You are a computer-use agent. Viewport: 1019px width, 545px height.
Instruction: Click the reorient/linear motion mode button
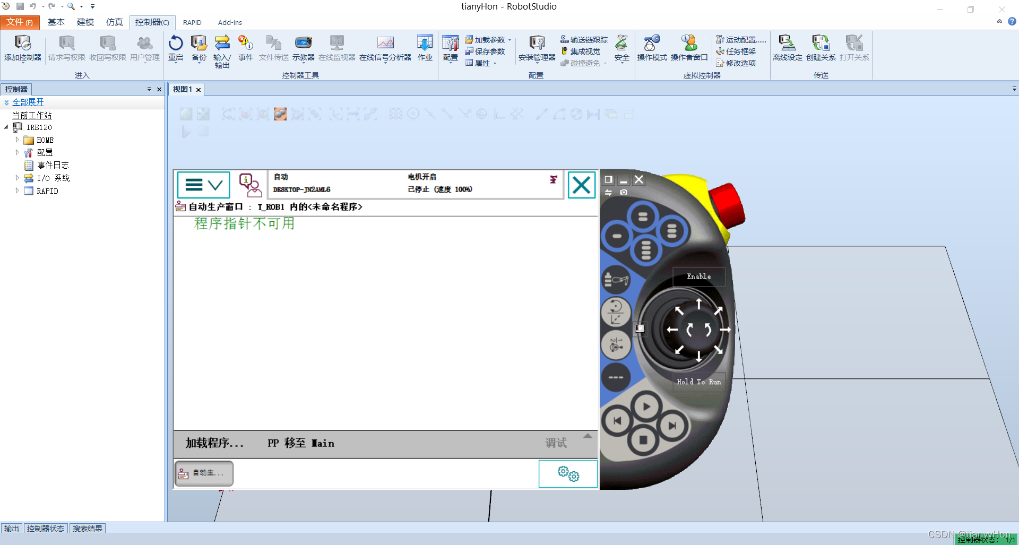[x=616, y=312]
